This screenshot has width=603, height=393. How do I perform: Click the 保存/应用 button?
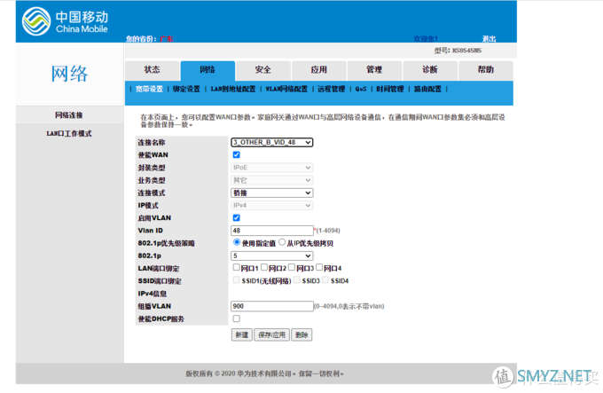272,335
